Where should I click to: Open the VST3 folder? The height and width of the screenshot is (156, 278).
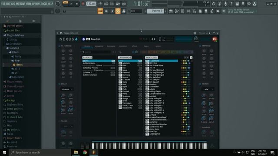[x=17, y=69]
